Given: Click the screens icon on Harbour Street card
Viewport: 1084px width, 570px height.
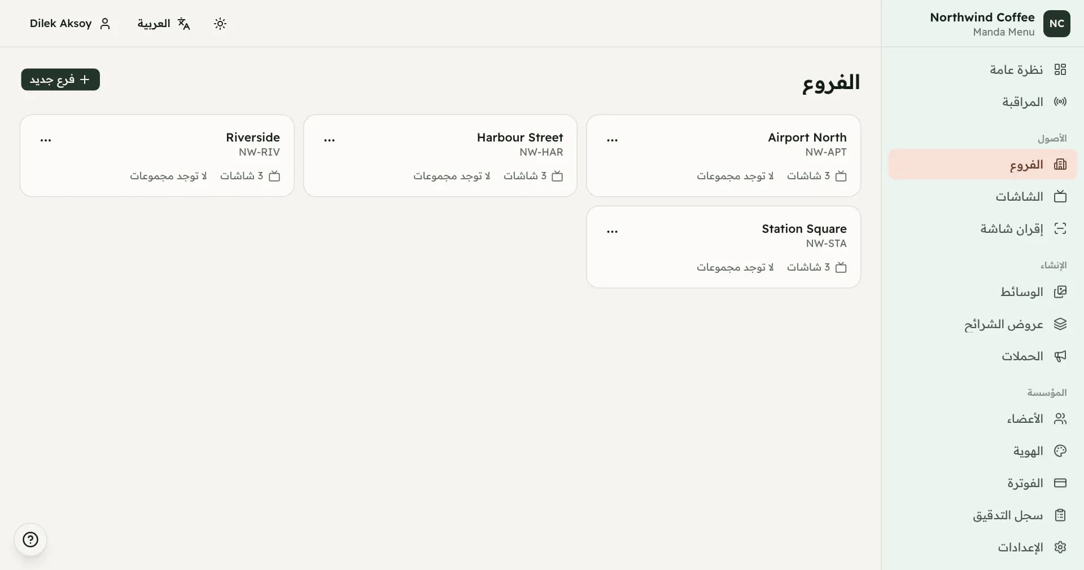Looking at the screenshot, I should (557, 176).
